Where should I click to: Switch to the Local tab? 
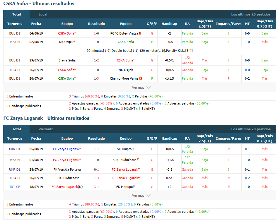coord(43,14)
